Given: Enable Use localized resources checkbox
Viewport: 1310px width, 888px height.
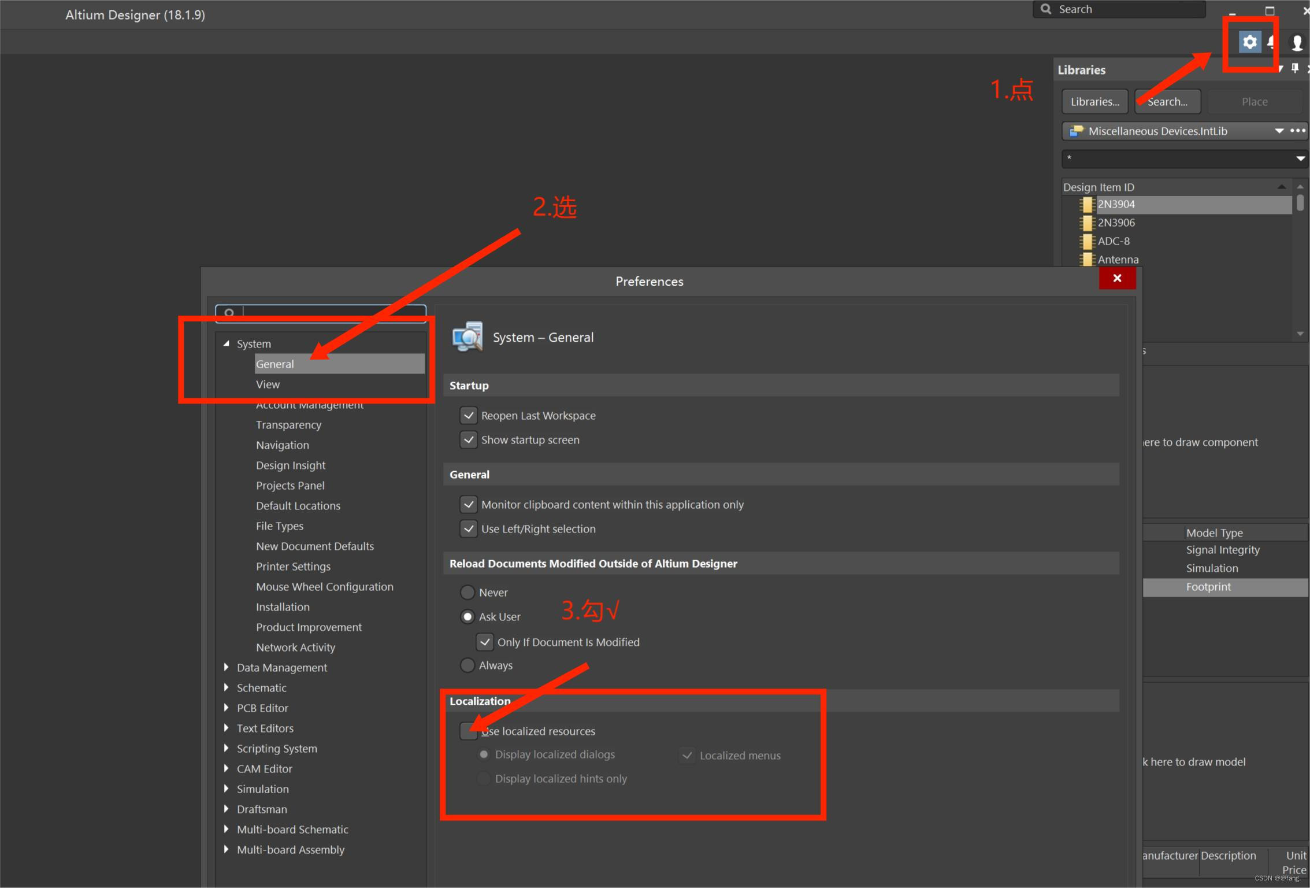Looking at the screenshot, I should point(468,731).
